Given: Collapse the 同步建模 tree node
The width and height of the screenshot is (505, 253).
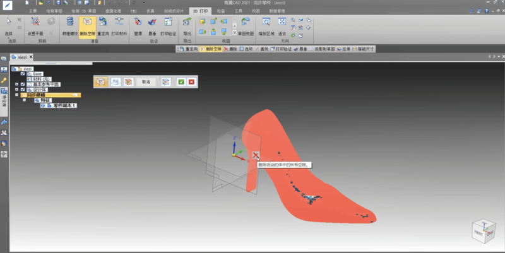Looking at the screenshot, I should pyautogui.click(x=16, y=95).
